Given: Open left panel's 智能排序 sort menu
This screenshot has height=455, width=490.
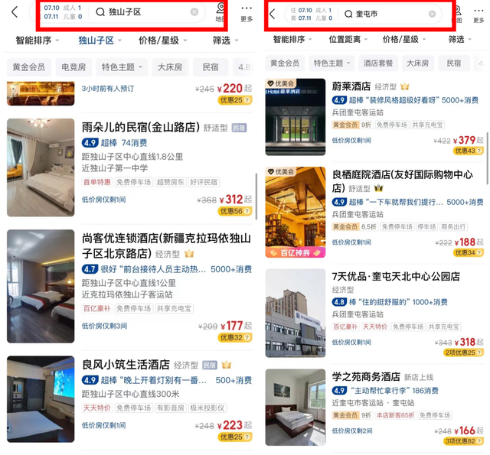Looking at the screenshot, I should tap(38, 41).
